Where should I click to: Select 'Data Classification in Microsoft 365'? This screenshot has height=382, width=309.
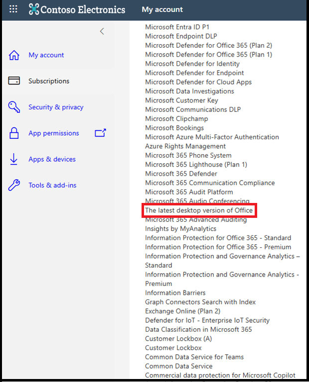(198, 330)
